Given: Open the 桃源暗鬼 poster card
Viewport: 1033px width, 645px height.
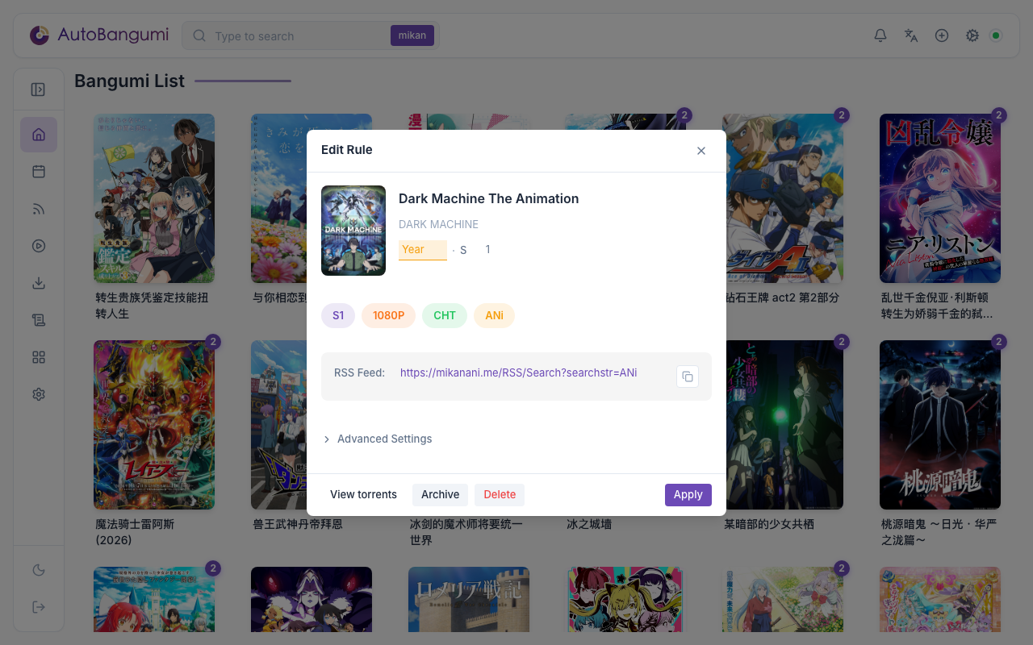Looking at the screenshot, I should point(940,425).
